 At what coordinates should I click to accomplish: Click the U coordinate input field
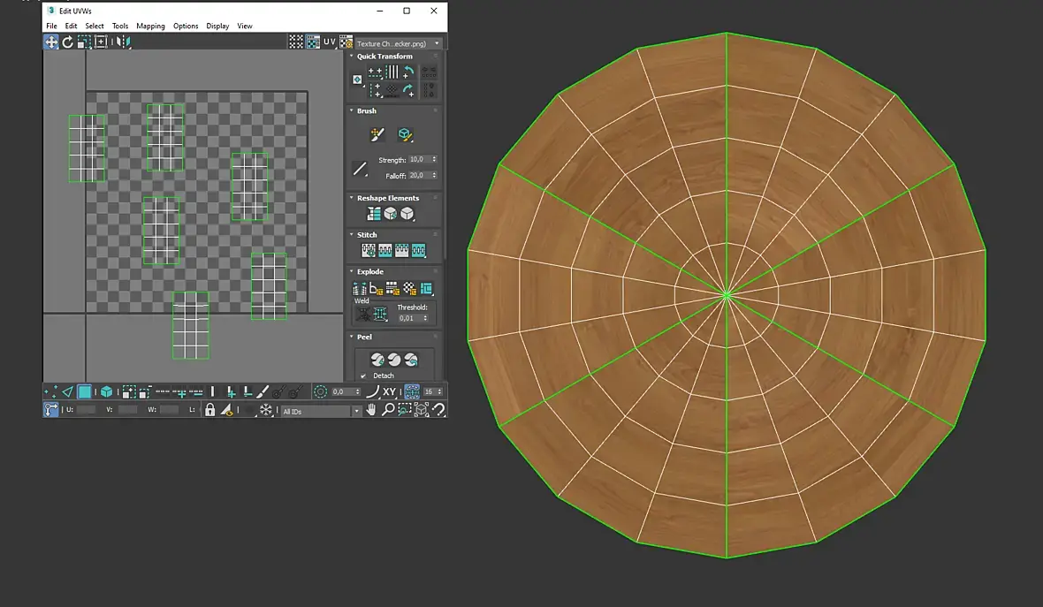tap(87, 410)
